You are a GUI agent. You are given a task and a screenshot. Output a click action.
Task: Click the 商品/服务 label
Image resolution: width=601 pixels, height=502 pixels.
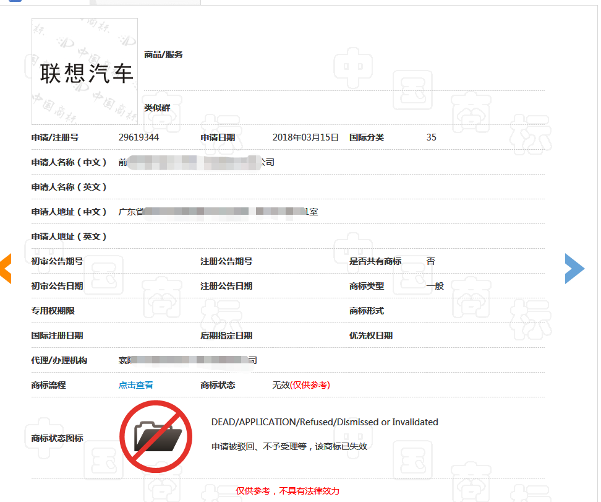(163, 55)
